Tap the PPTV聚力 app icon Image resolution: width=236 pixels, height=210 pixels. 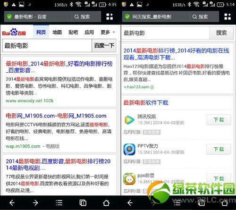(129, 150)
